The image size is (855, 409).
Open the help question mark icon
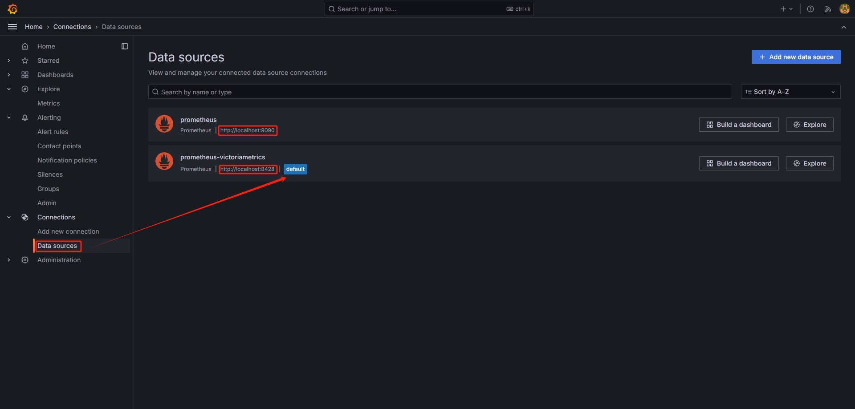[810, 9]
